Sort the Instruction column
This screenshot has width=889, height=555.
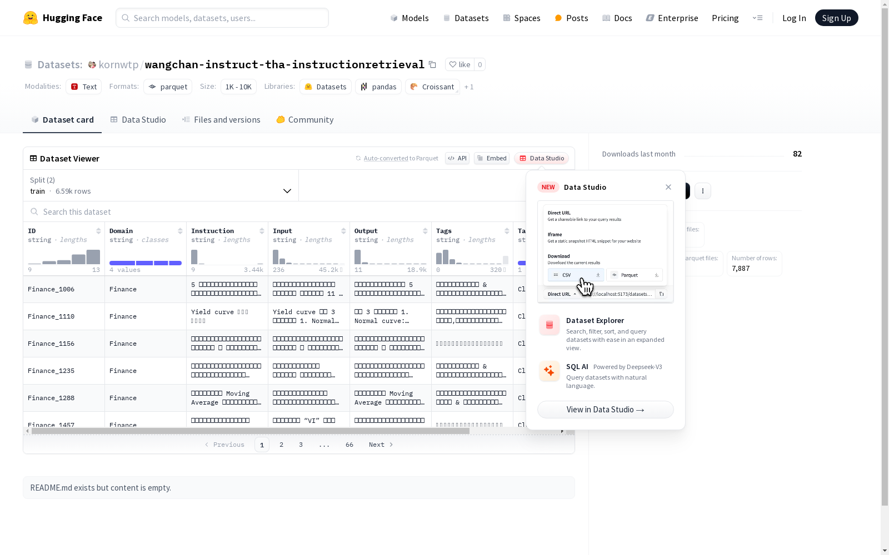(x=262, y=231)
